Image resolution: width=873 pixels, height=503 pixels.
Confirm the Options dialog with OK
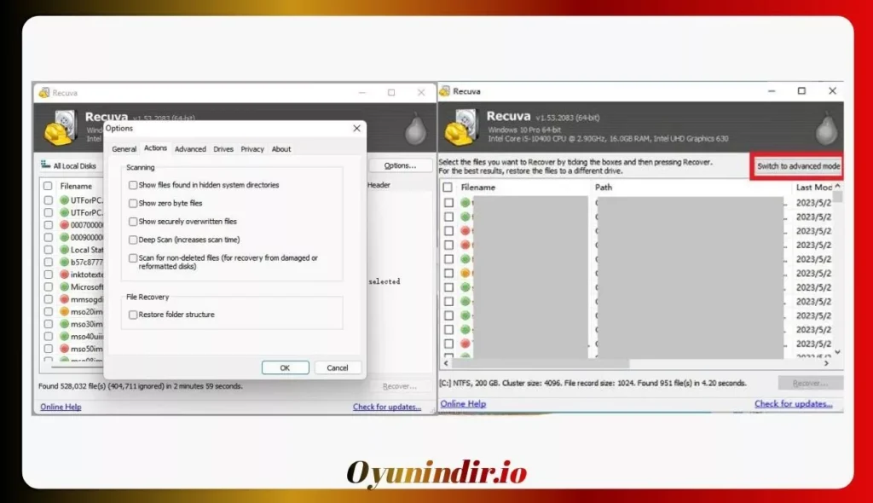[285, 367]
